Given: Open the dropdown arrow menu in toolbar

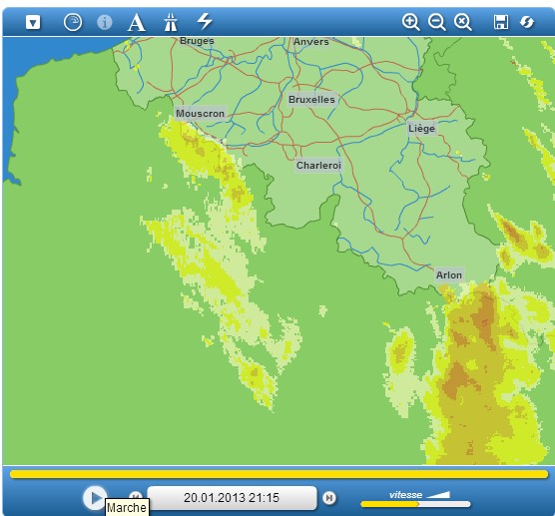Looking at the screenshot, I should tap(33, 23).
